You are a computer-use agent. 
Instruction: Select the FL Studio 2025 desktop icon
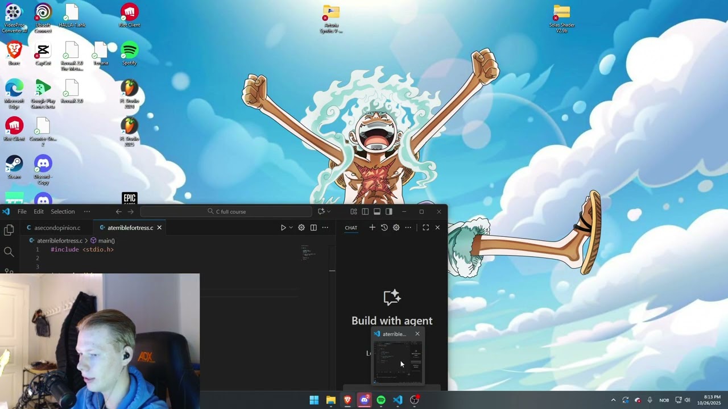tap(129, 132)
